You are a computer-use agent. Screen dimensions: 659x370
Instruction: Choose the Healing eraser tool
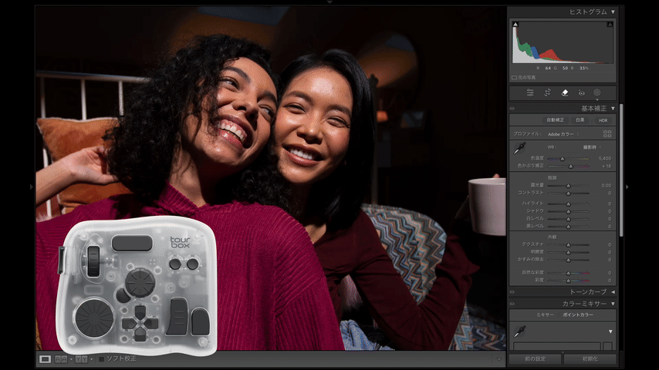[565, 92]
